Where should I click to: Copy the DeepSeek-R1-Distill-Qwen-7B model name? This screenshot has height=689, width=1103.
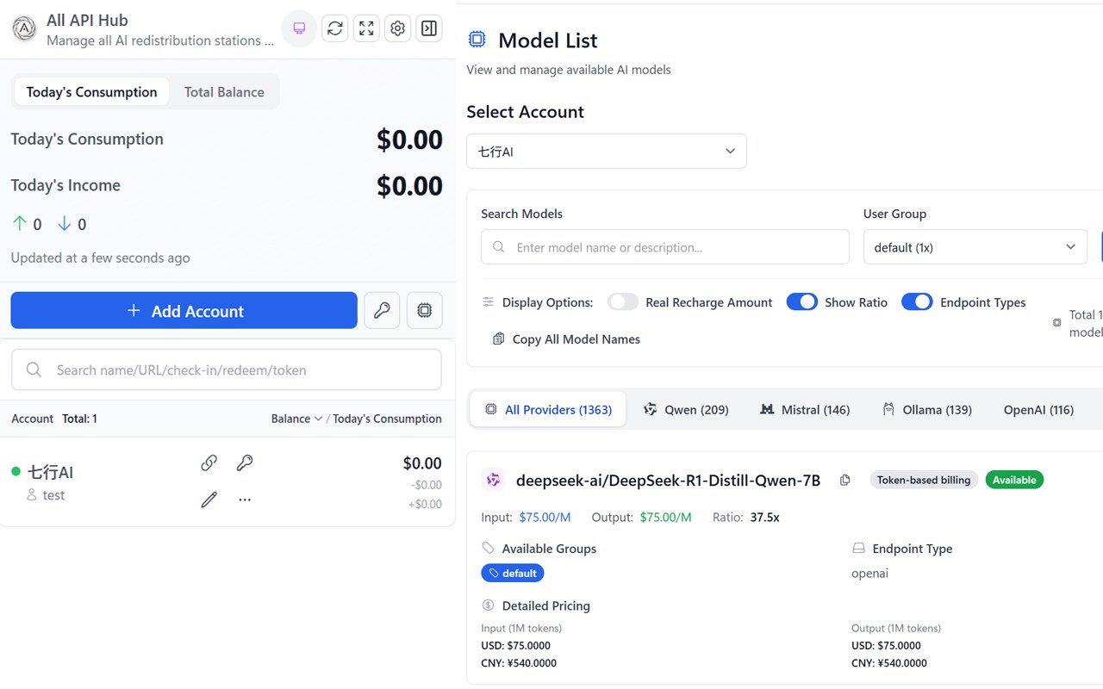point(844,480)
